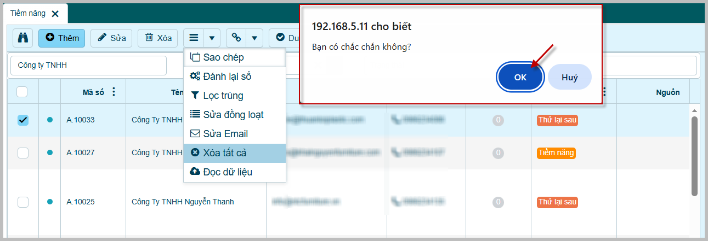Click the phone icon in row A.10033
708x241 pixels.
click(x=395, y=120)
